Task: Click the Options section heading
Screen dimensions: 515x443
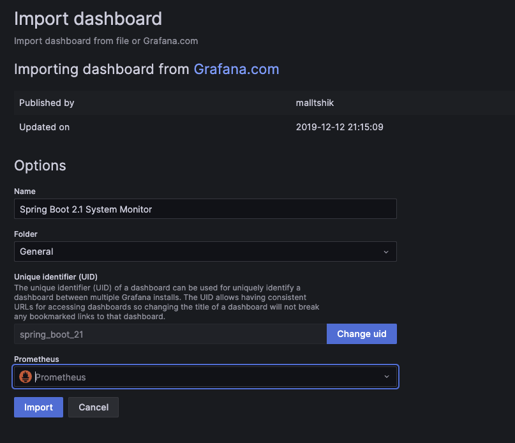Action: (40, 165)
